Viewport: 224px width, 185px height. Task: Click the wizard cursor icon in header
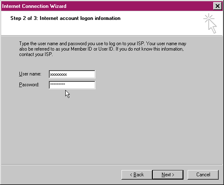point(210,23)
